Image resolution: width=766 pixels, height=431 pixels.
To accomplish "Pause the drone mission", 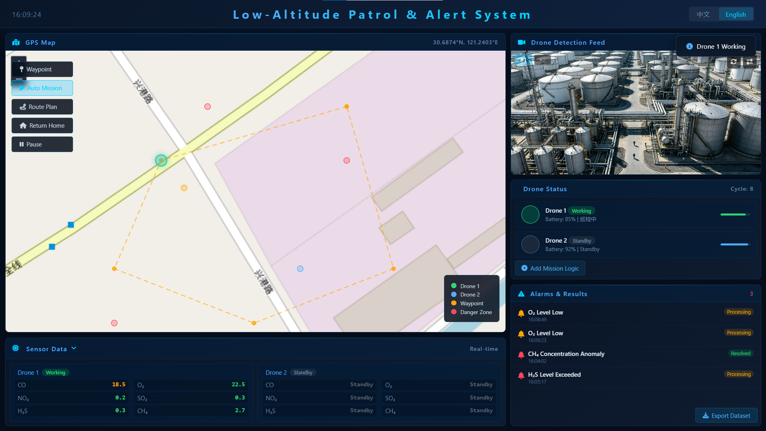I will [x=42, y=144].
